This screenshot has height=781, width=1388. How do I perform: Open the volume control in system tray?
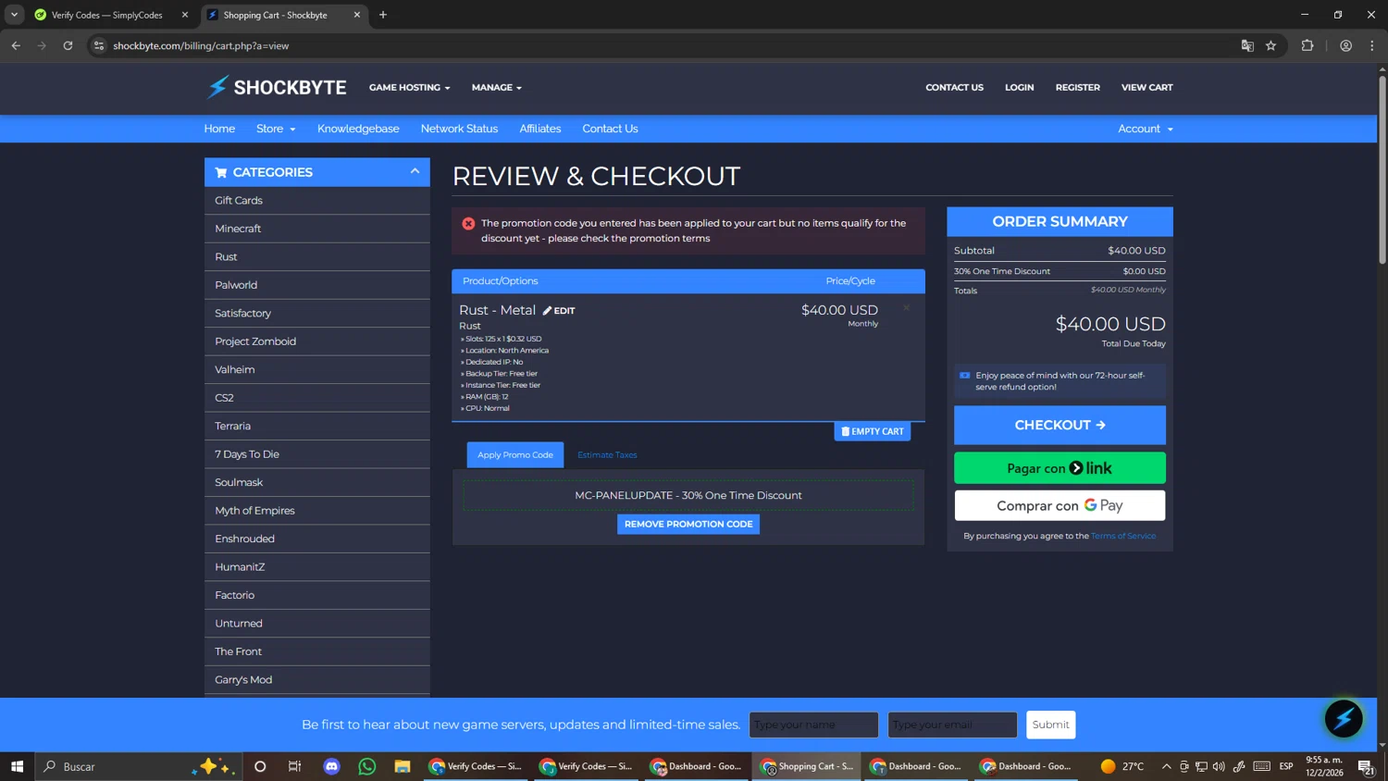[x=1219, y=766]
